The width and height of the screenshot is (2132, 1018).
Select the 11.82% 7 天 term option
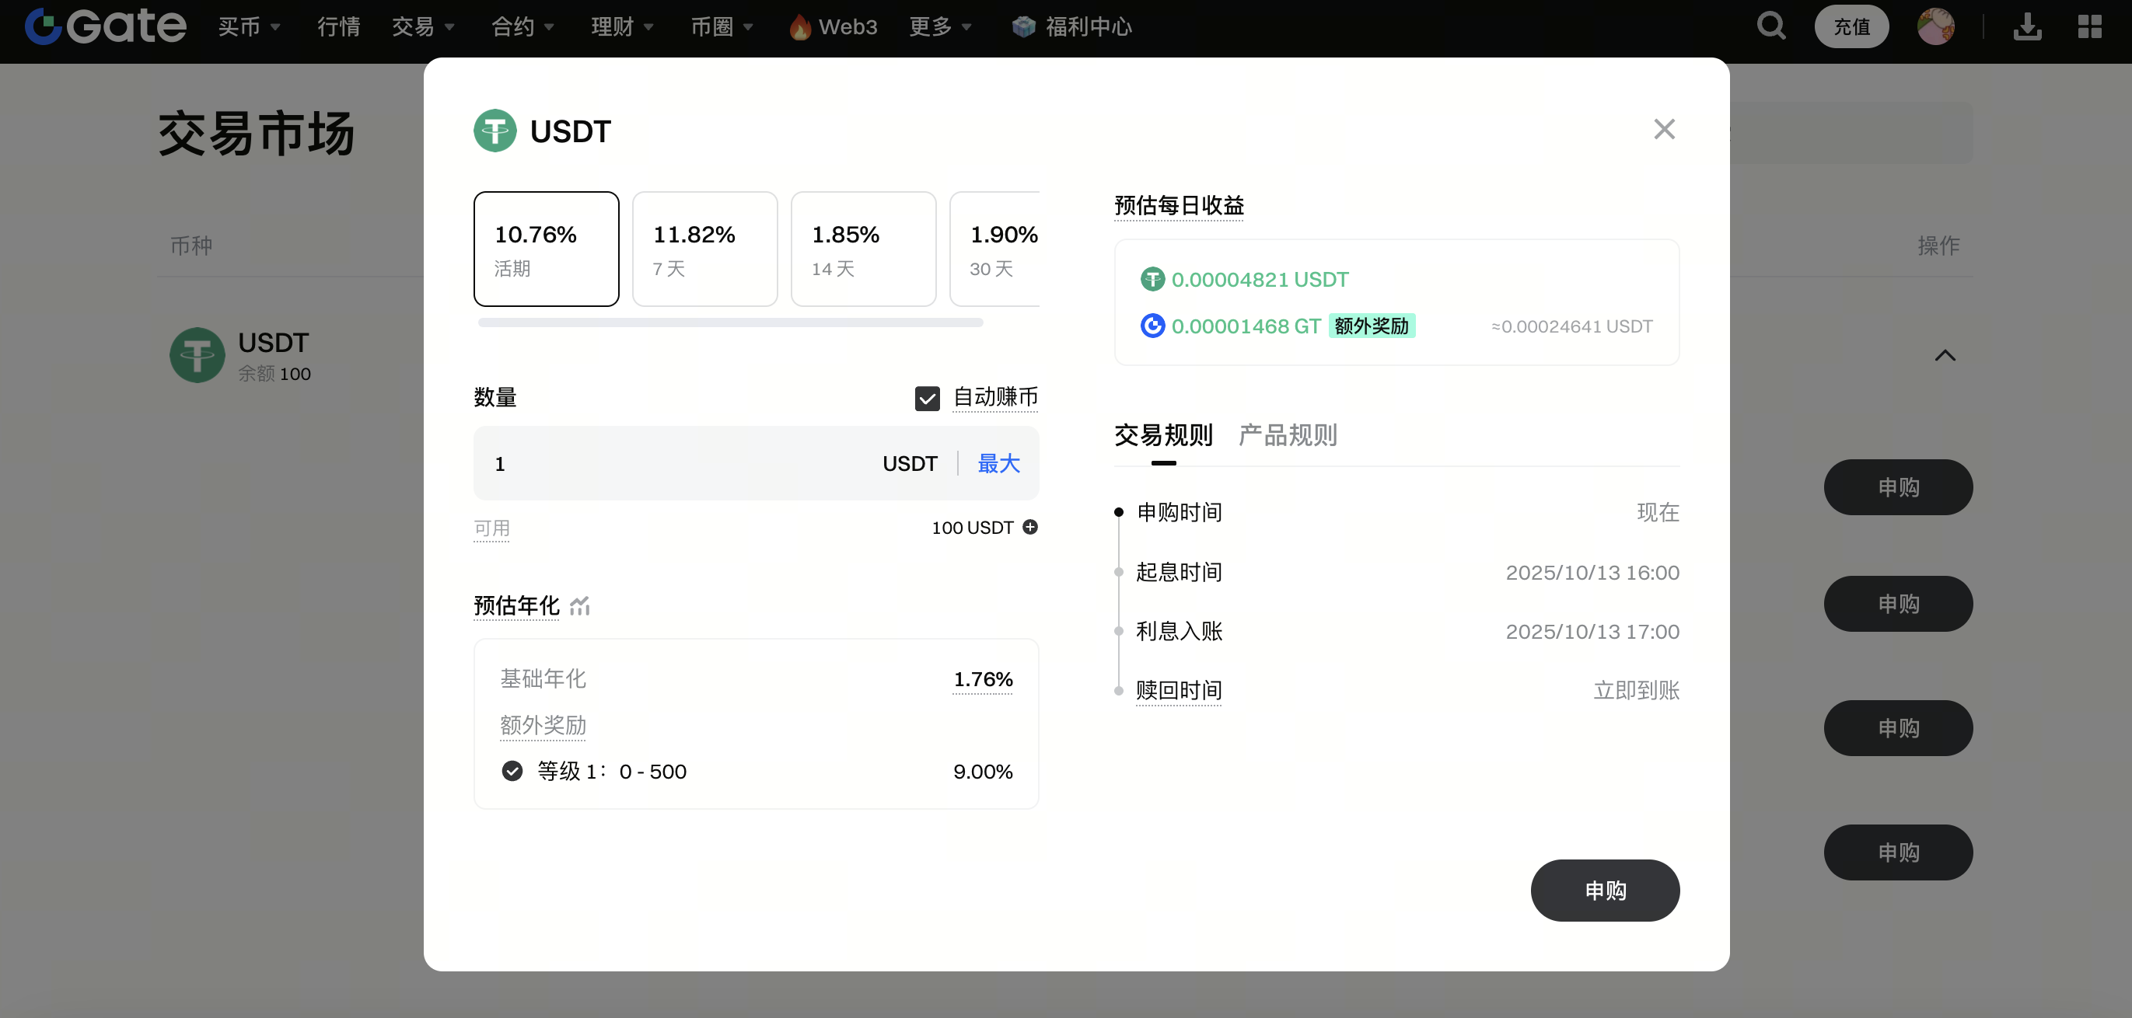pyautogui.click(x=704, y=249)
